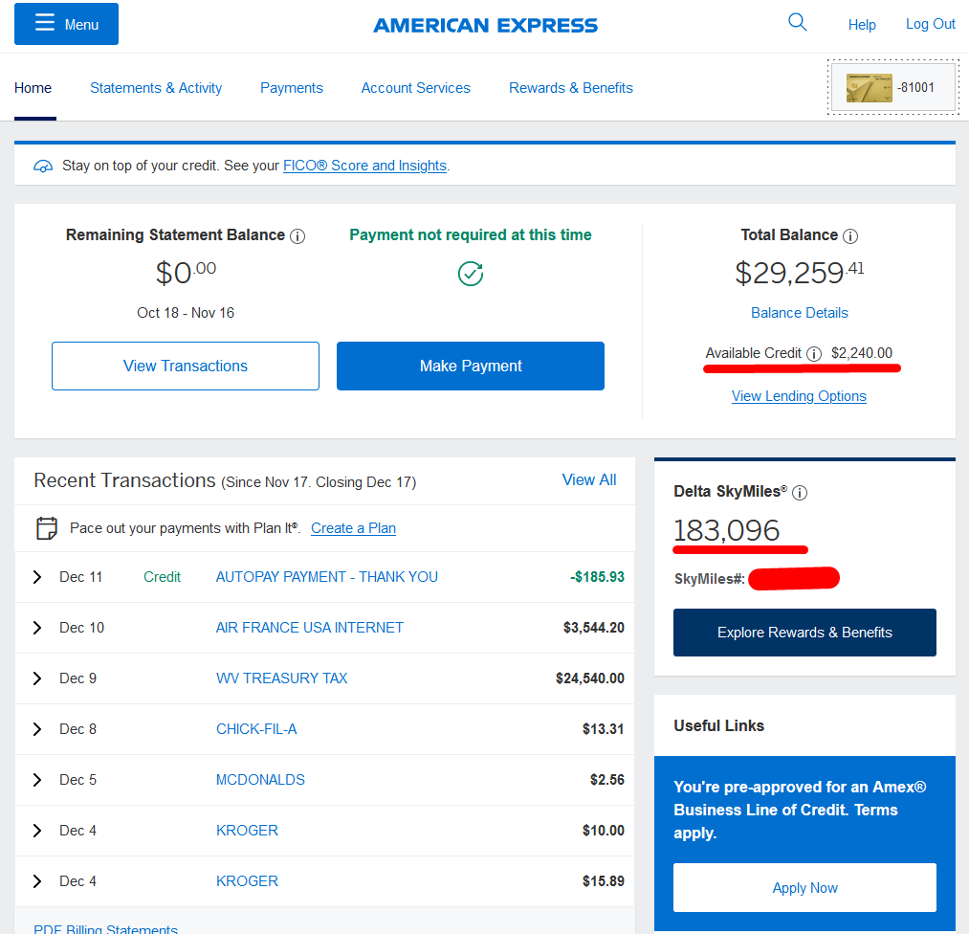Expand the WV Treasury Tax transaction row
969x934 pixels.
37,678
